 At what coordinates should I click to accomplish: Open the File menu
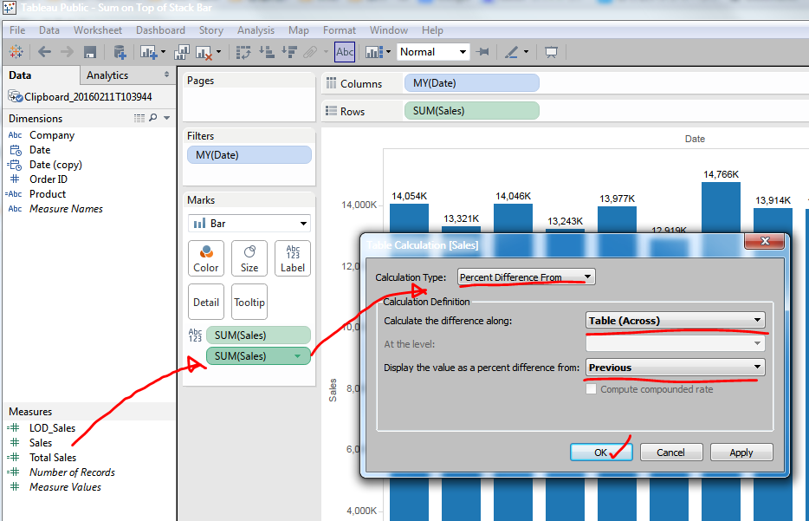tap(17, 30)
